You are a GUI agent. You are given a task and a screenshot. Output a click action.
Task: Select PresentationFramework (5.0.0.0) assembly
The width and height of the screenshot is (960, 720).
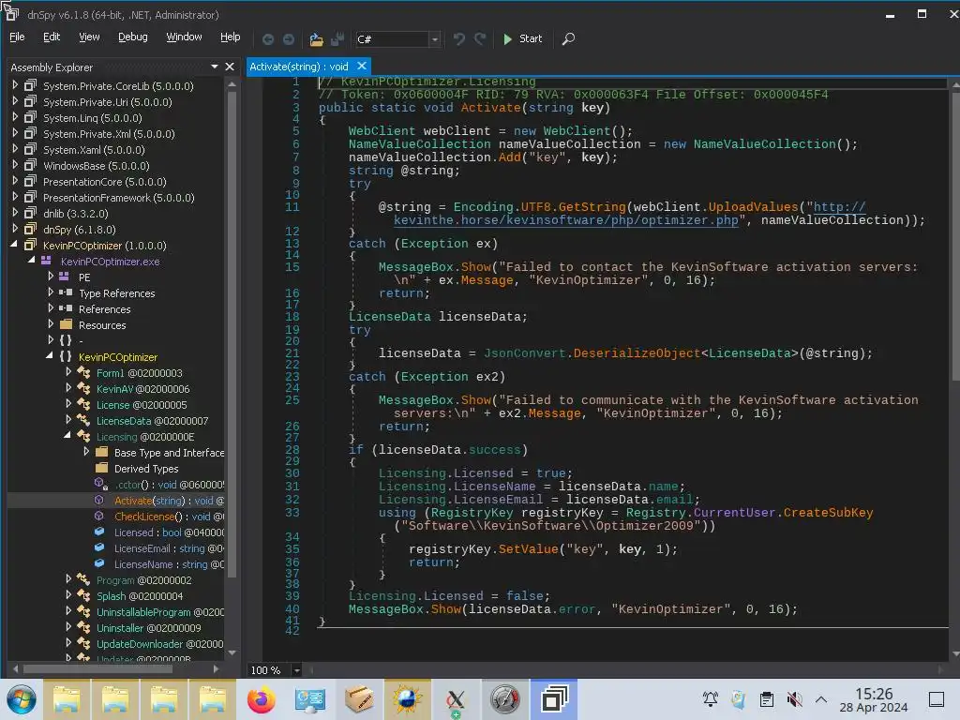(x=119, y=198)
